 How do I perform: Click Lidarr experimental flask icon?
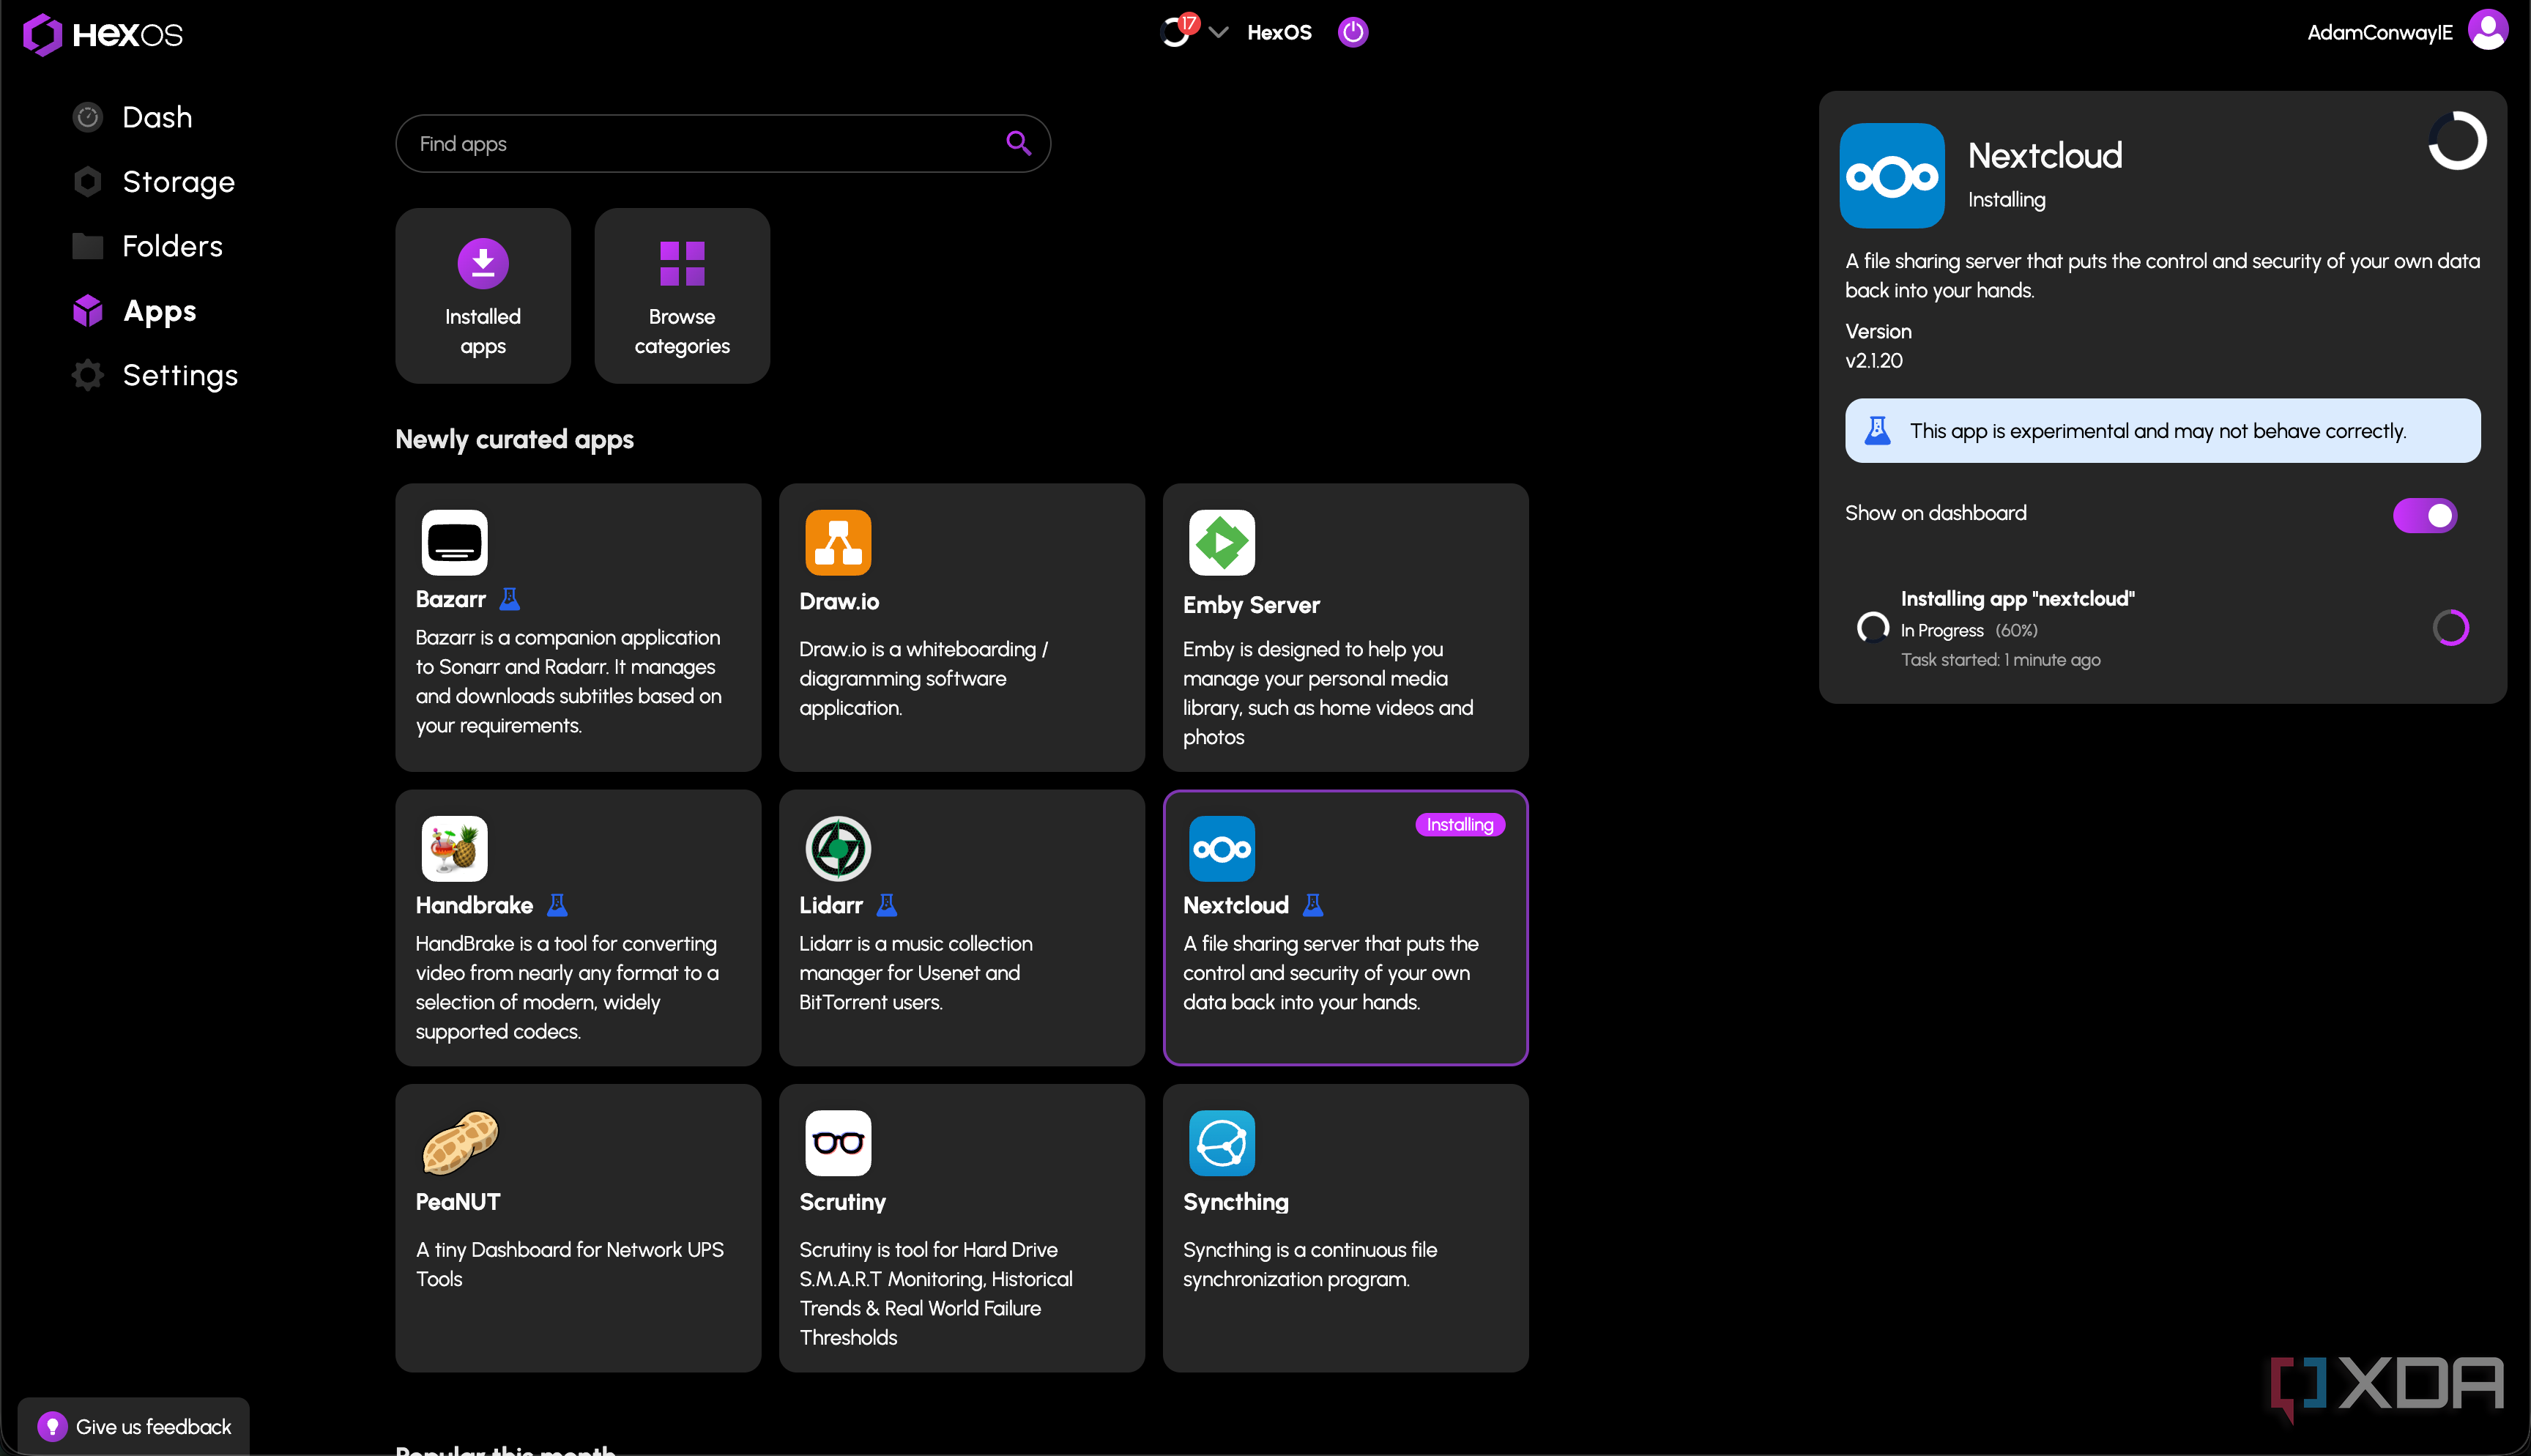point(887,905)
